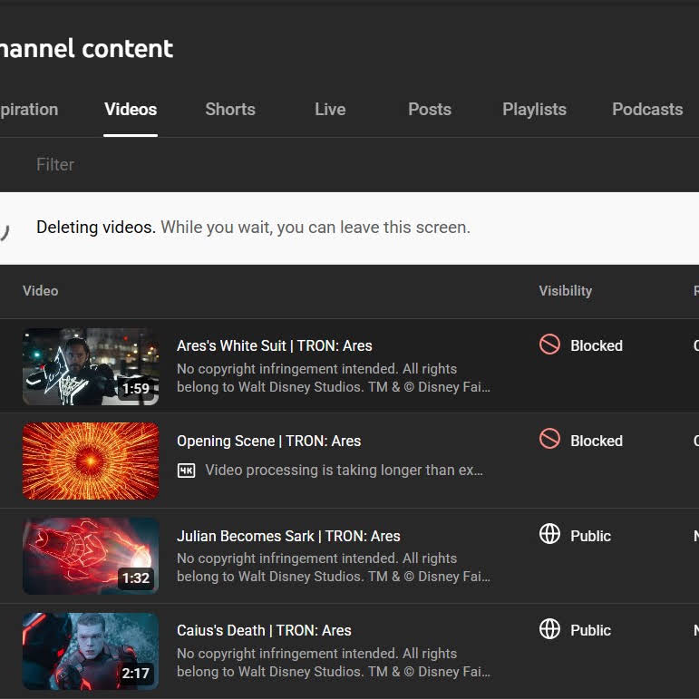
Task: Switch to the Podcasts tab
Action: tap(647, 110)
